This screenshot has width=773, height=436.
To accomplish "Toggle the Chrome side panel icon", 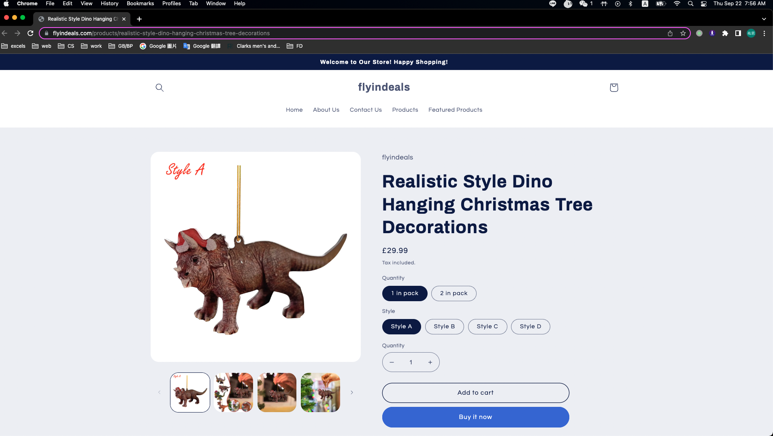I will 738,33.
